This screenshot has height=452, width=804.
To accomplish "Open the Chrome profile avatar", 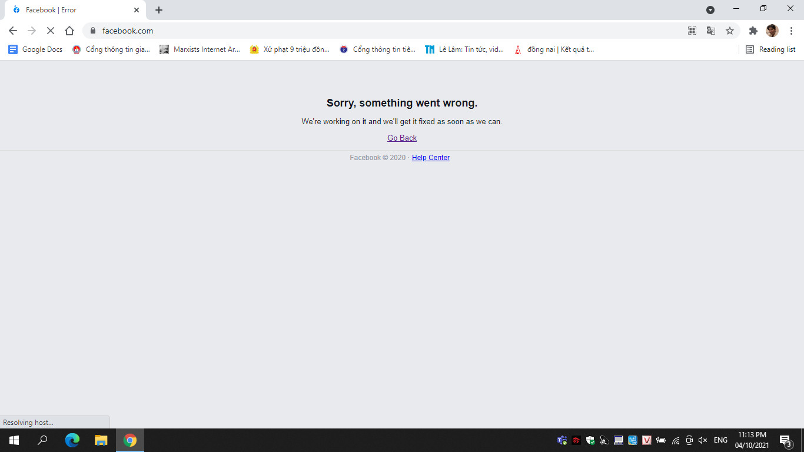I will pos(772,31).
